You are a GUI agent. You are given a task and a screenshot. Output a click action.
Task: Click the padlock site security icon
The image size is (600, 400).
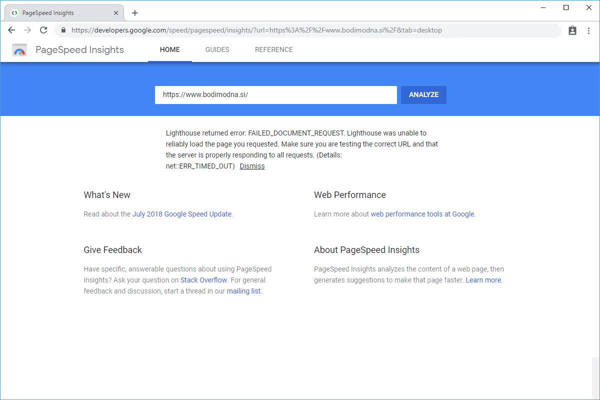(63, 30)
